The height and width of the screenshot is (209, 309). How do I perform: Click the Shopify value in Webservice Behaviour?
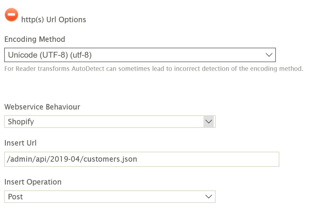tap(21, 122)
